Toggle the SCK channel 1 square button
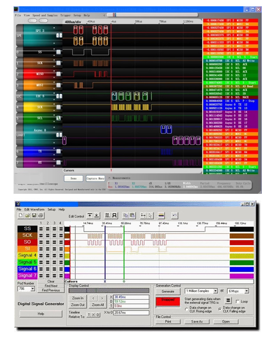Image resolution: width=275 pixels, height=351 pixels. point(58,63)
